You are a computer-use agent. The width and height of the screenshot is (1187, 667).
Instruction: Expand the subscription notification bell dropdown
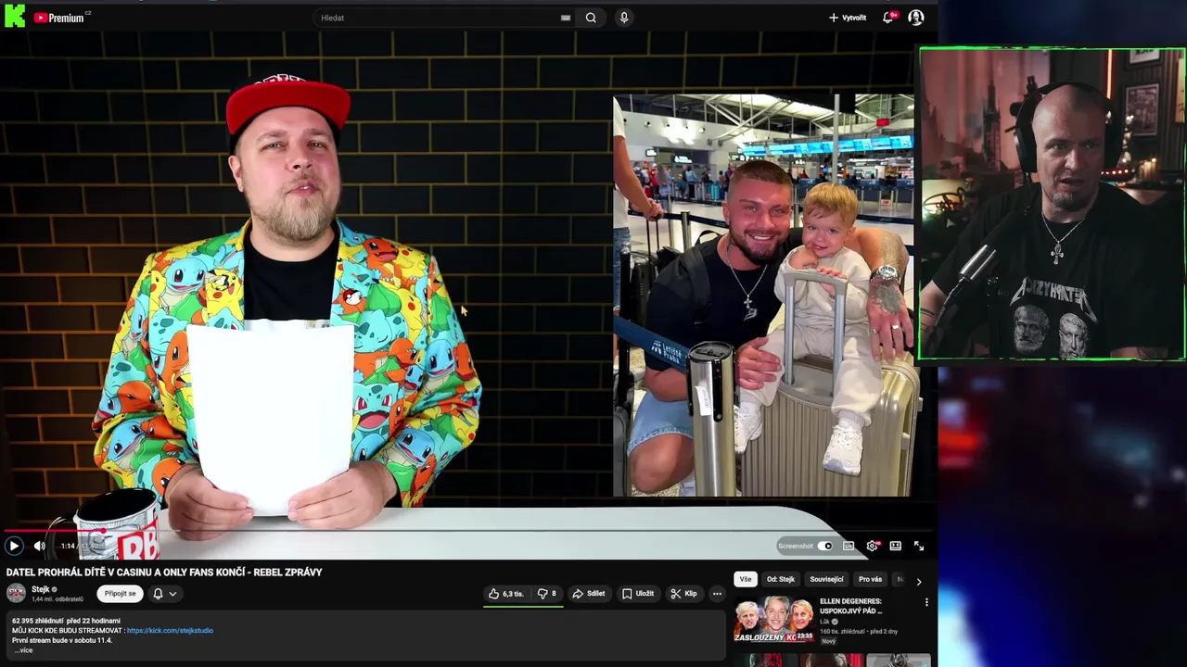(x=164, y=594)
